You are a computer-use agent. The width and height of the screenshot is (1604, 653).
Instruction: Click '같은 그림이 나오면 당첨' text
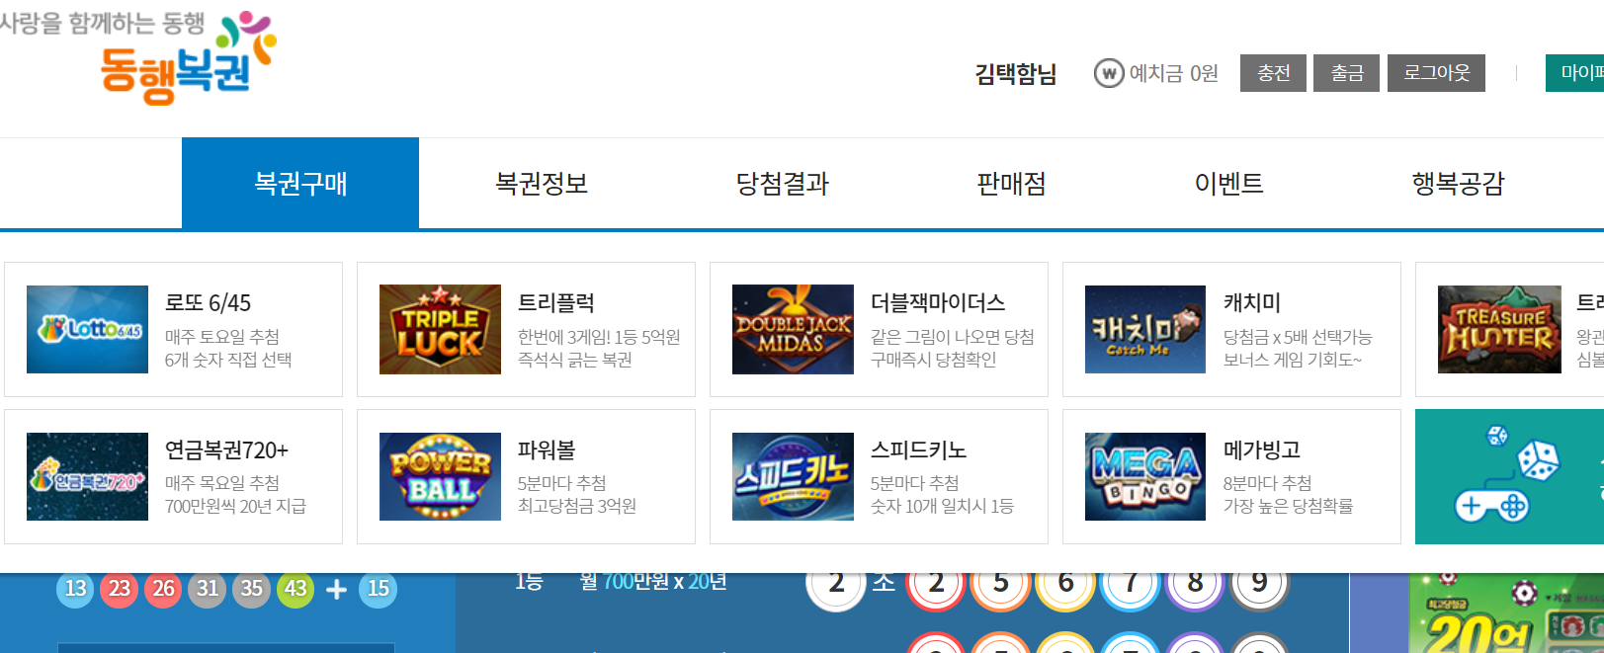point(953,337)
